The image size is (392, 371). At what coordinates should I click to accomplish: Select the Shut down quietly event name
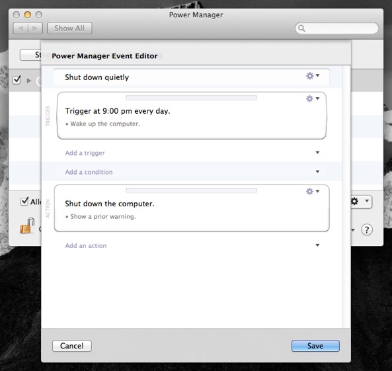[x=97, y=77]
